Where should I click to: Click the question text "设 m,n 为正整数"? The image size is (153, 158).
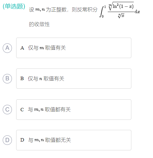point(48,10)
